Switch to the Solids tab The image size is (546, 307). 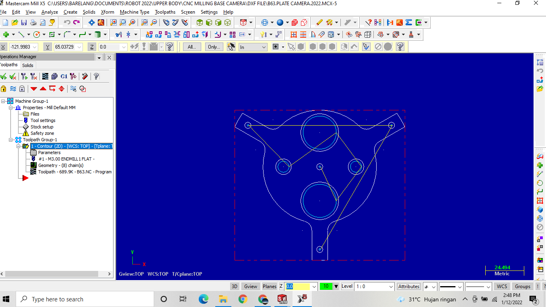point(28,65)
